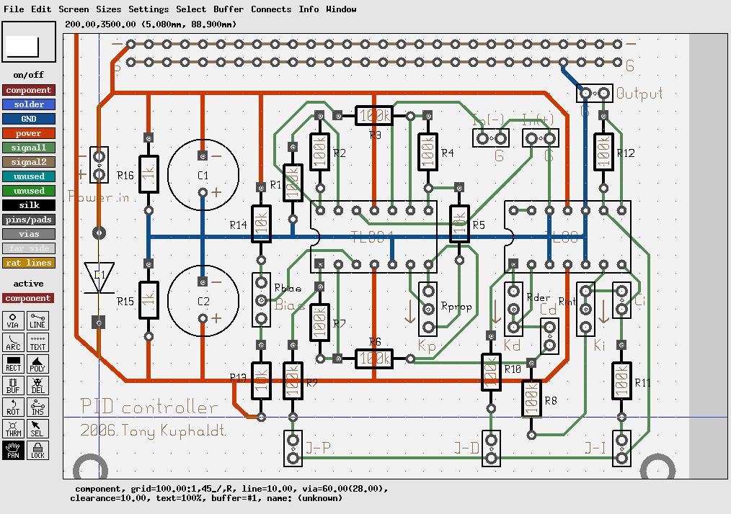
Task: Hide the silk layer
Action: click(28, 205)
